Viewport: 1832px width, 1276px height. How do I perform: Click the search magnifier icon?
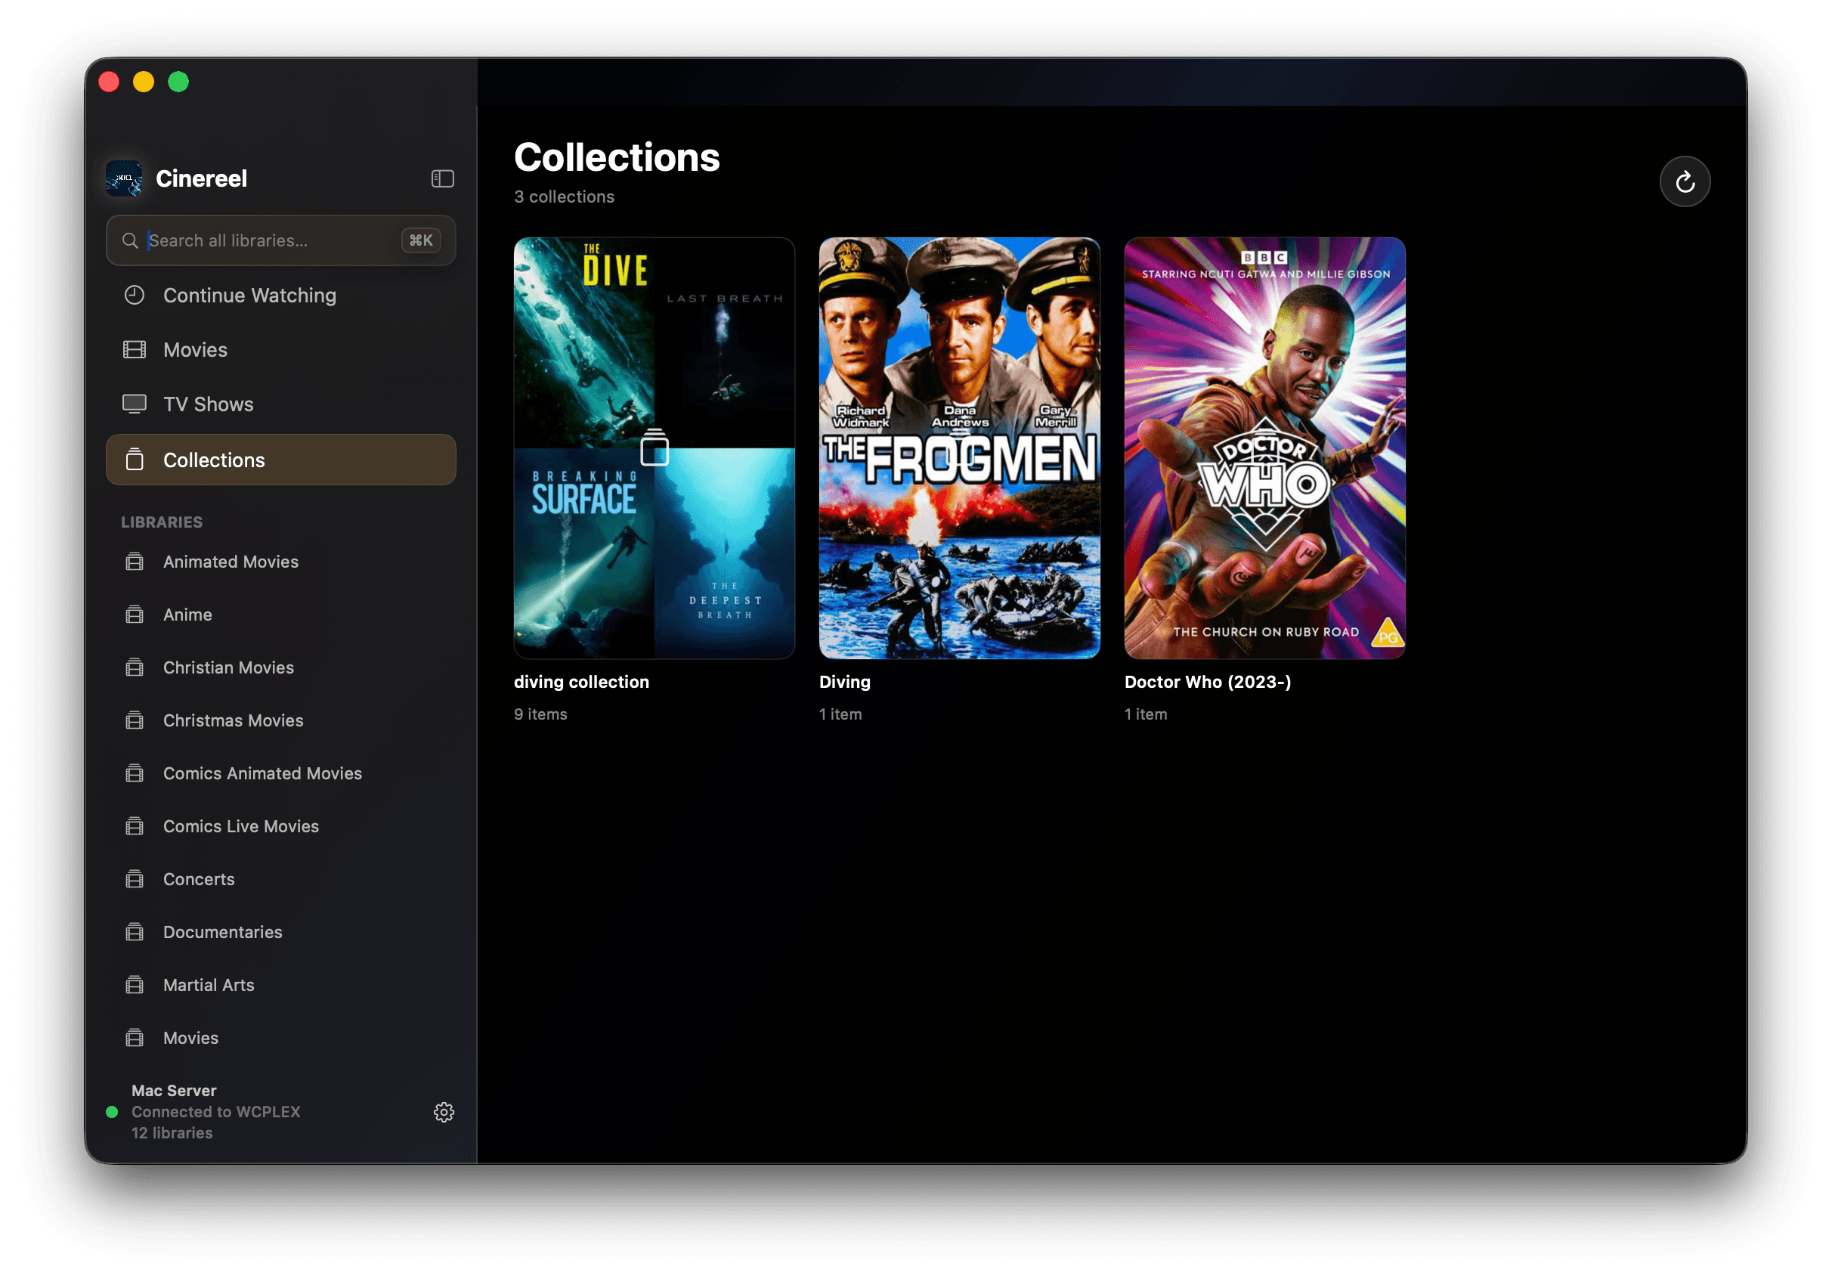[130, 240]
